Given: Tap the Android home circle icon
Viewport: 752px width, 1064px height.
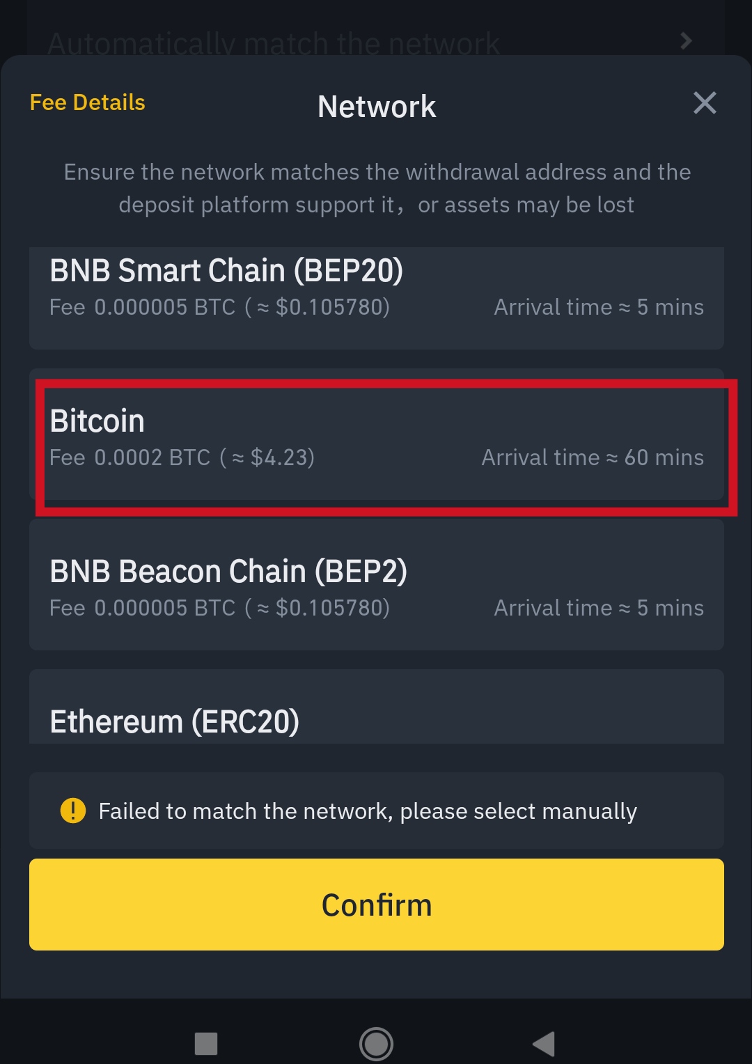Looking at the screenshot, I should 376,1044.
